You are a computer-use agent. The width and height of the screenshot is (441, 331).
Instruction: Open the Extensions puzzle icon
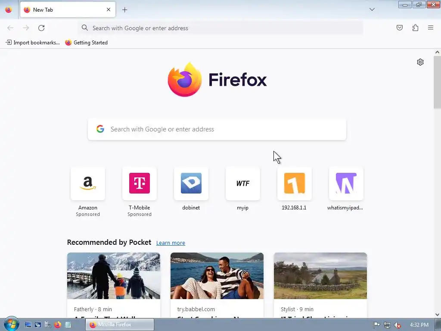pos(415,28)
